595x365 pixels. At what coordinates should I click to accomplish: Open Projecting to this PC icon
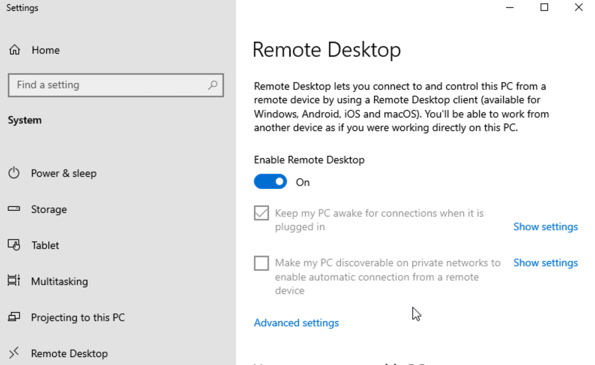pos(15,317)
